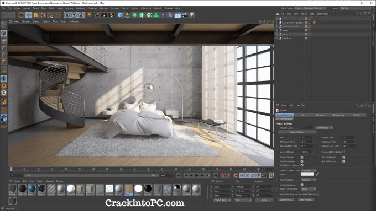Open the viewport Display menu
The width and height of the screenshot is (376, 211).
pos(36,21)
